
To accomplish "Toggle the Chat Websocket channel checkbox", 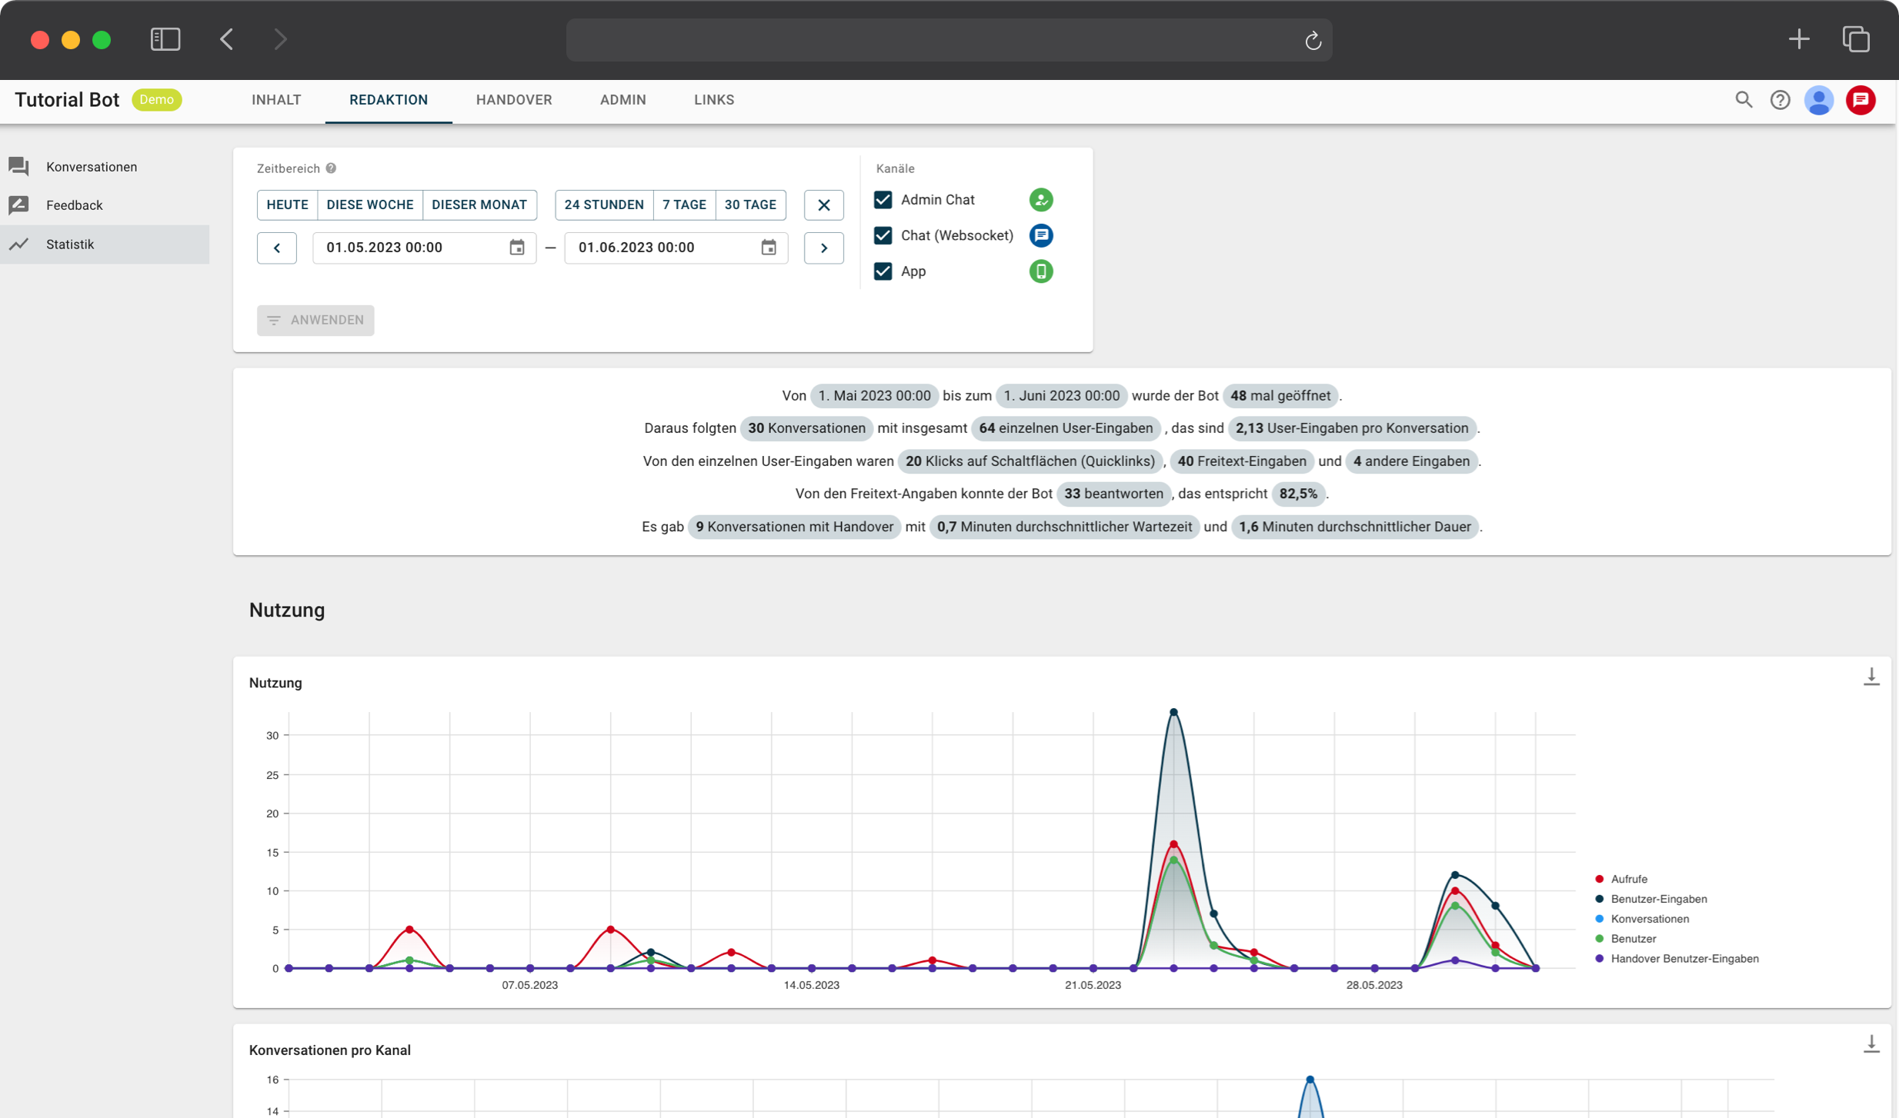I will coord(883,235).
